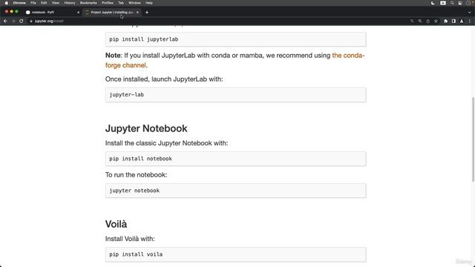Click the keyboard input source icon
Screen dimensions: 475x267
[x=443, y=3]
